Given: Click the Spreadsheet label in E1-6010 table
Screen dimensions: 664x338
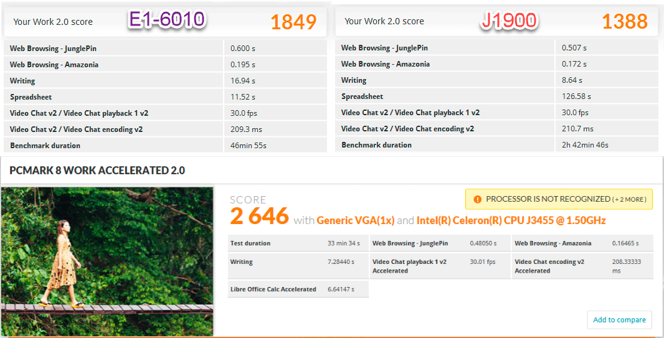Looking at the screenshot, I should (x=31, y=97).
